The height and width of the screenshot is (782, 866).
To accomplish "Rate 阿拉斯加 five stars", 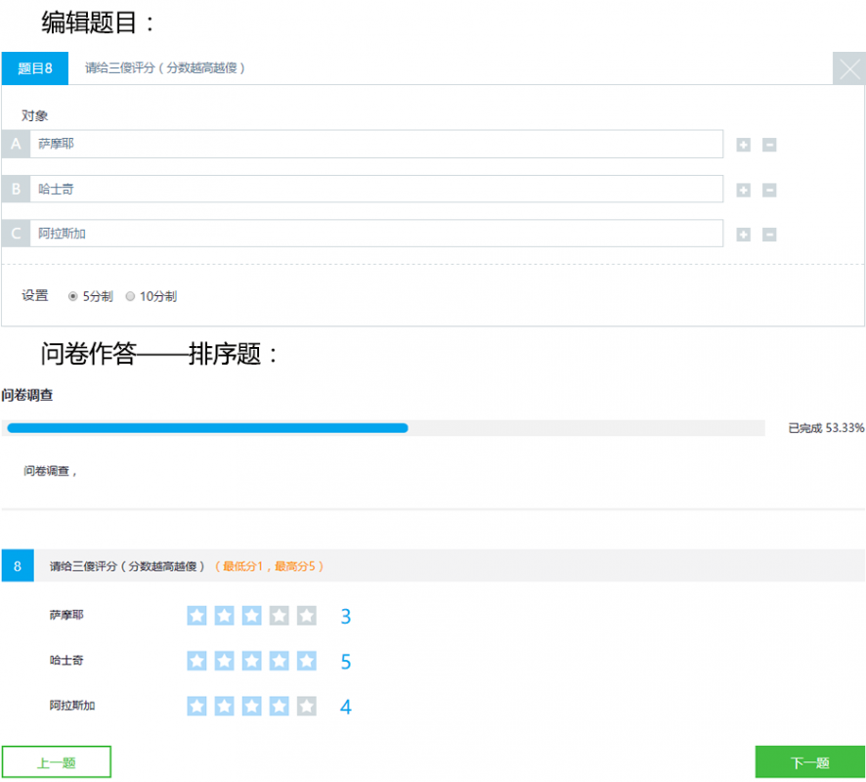I will click(307, 706).
